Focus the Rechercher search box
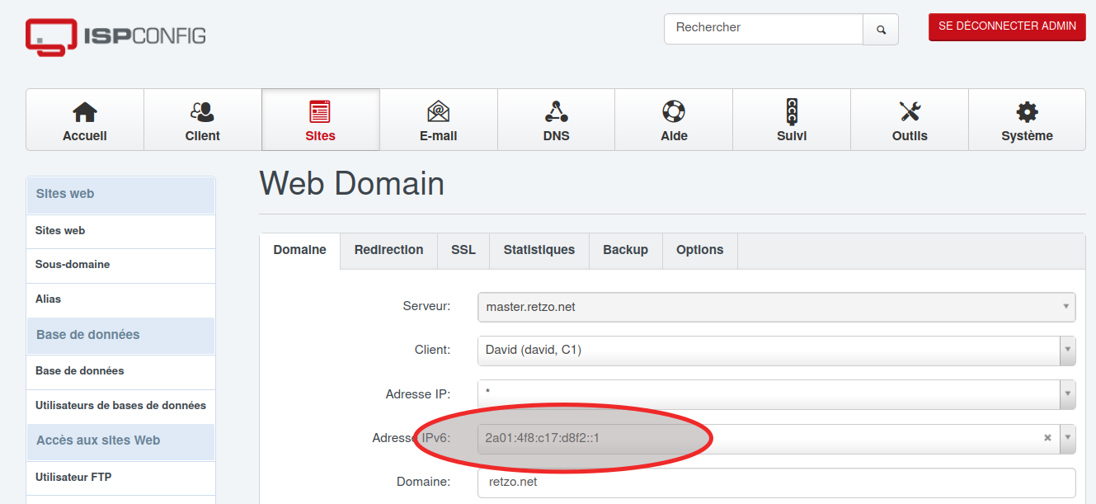 [x=763, y=28]
